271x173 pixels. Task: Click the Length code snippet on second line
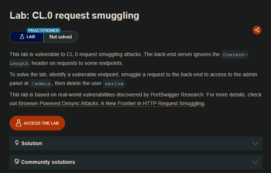(19, 63)
